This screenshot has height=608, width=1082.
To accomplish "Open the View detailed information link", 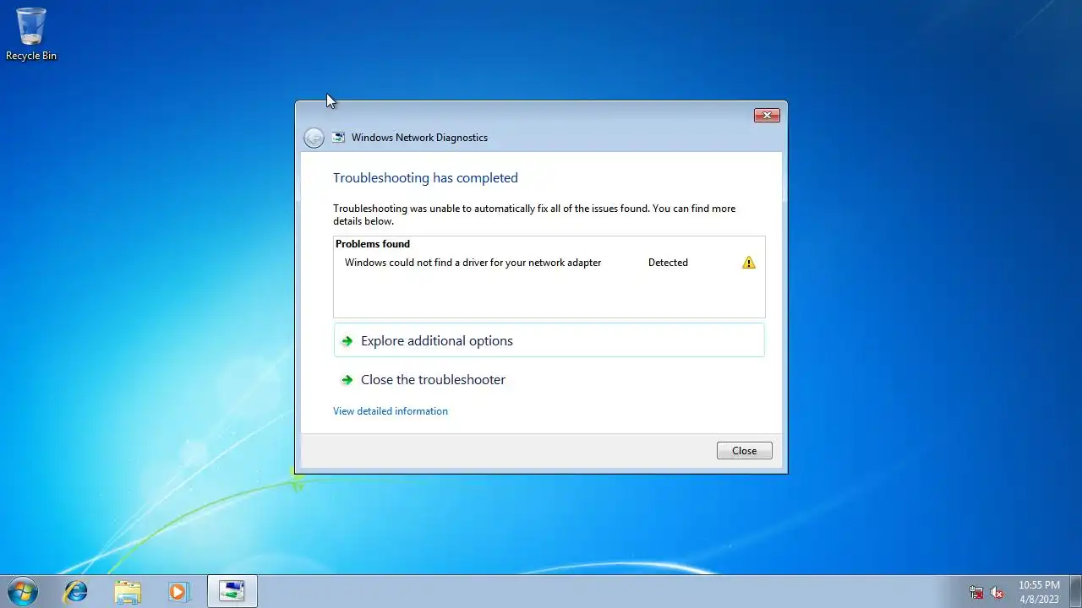I will tap(391, 411).
